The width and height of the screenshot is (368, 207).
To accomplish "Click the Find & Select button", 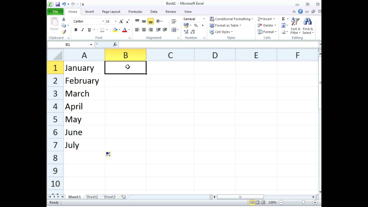I will (308, 26).
